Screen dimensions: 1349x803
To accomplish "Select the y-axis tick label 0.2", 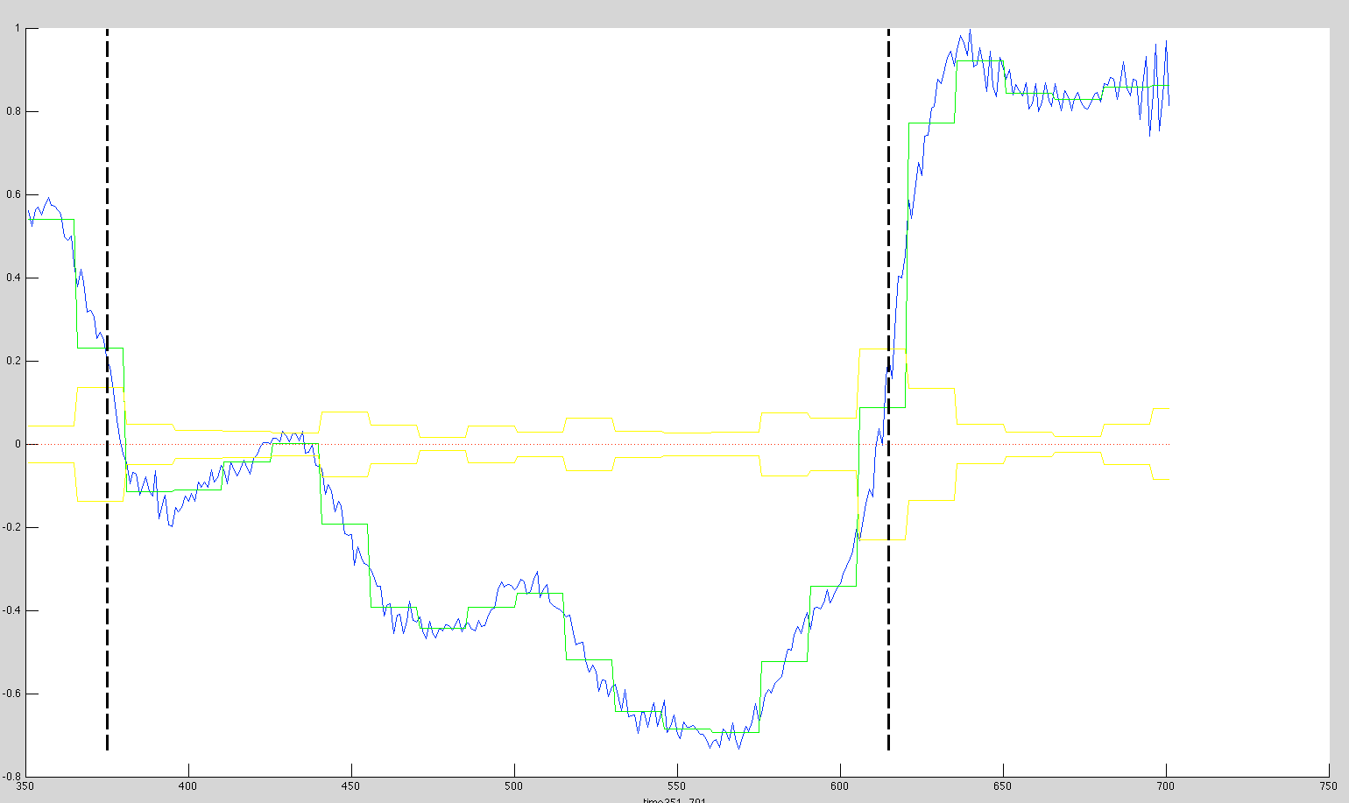I will [x=14, y=362].
